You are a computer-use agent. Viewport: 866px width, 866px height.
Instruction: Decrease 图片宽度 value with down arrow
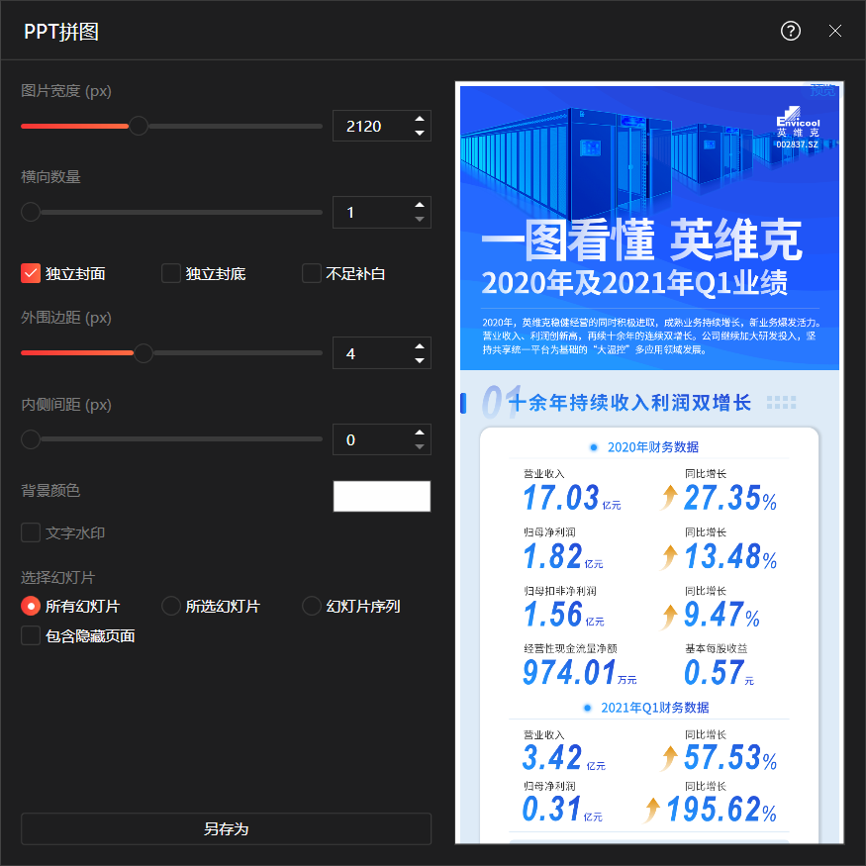click(x=420, y=133)
